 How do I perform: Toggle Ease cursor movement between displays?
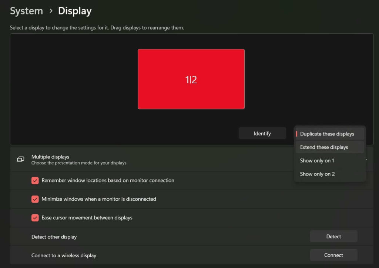(35, 218)
